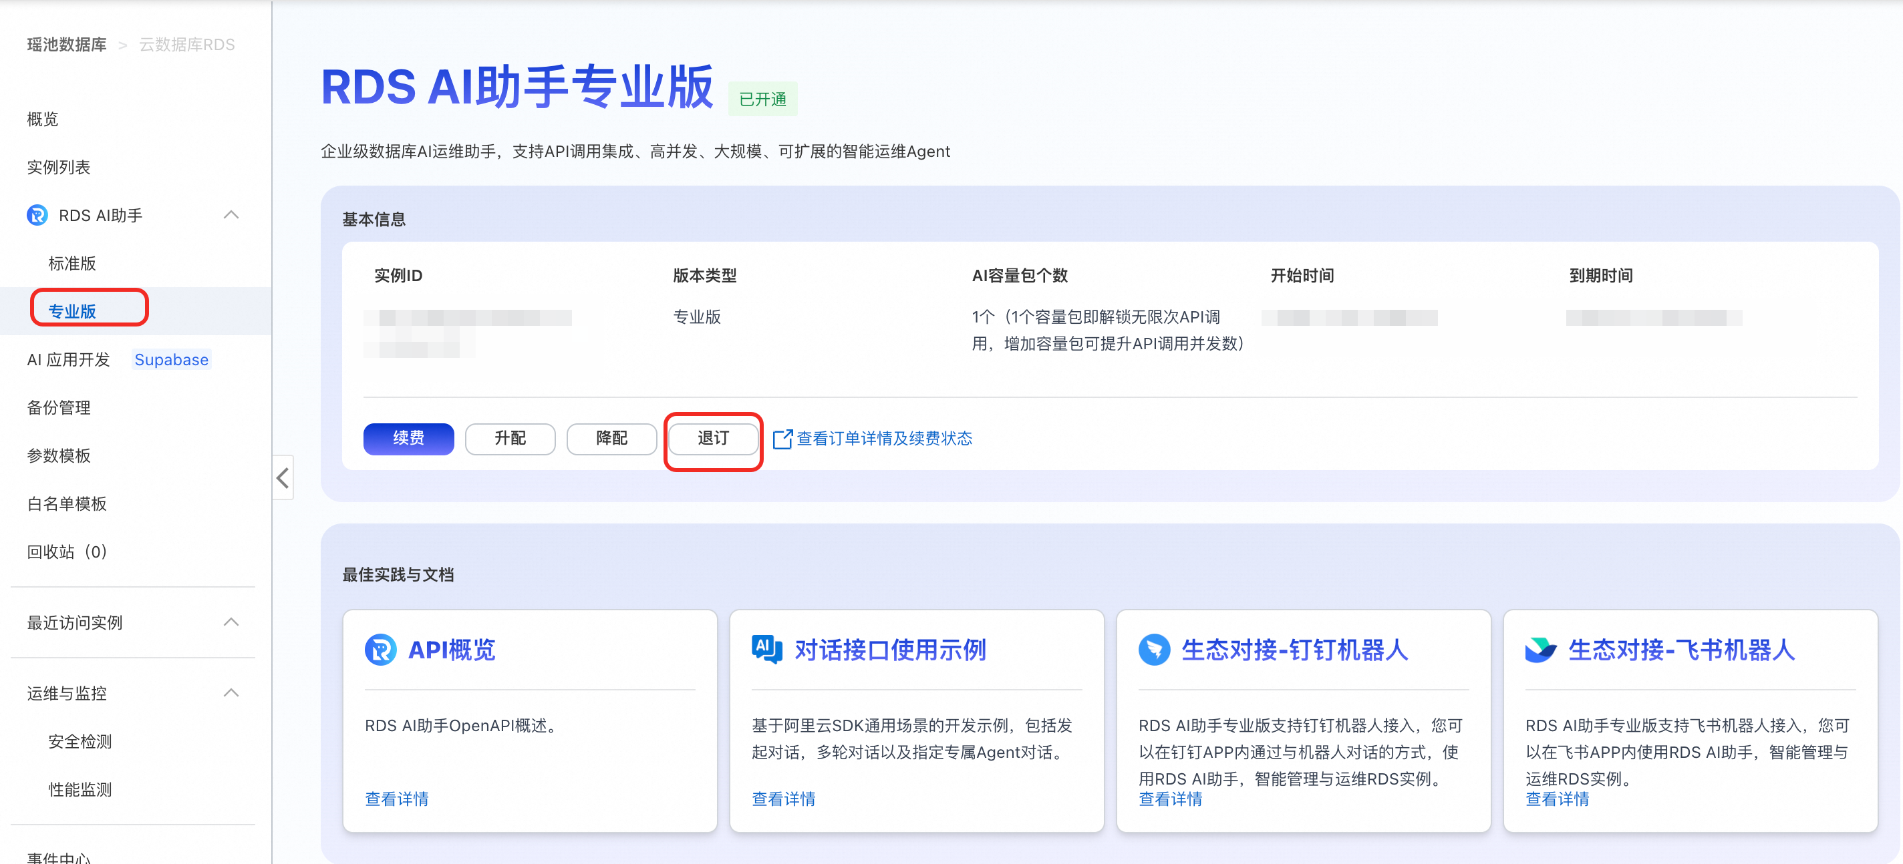
Task: Select 标准版 in the sidebar
Action: coord(72,264)
